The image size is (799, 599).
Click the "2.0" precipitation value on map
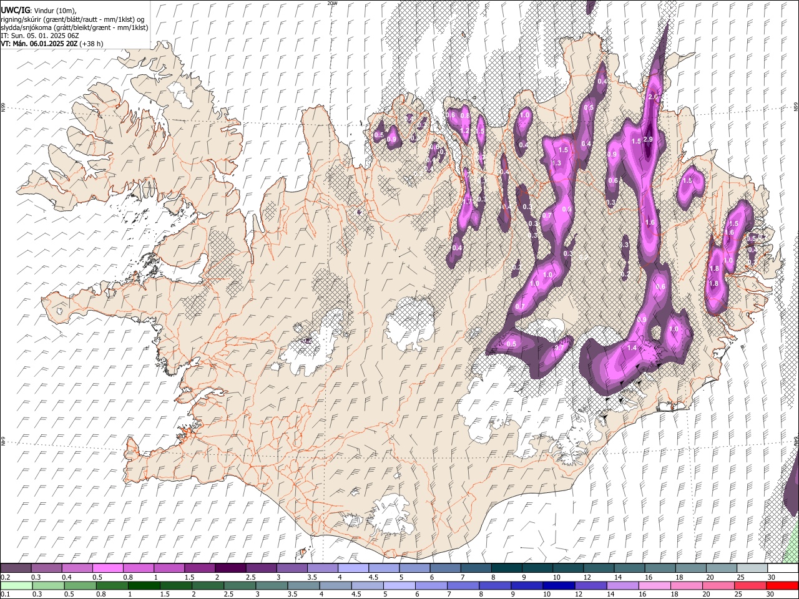tap(654, 97)
